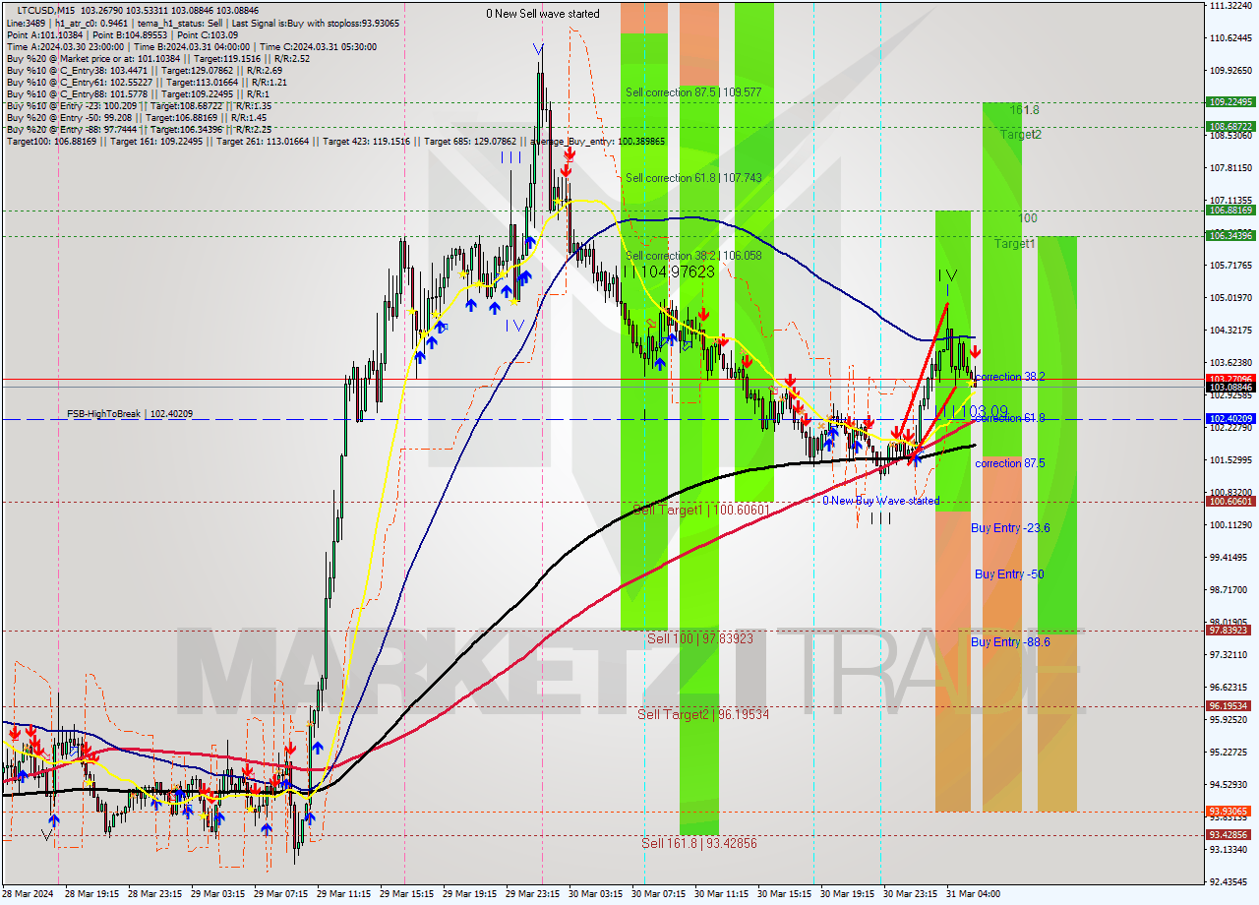Screen dimensions: 1259x905
Task: Select the 'Target2' zone label
Action: [1021, 135]
